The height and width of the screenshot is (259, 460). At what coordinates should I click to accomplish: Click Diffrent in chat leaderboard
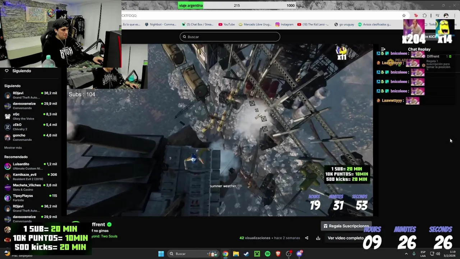433,56
